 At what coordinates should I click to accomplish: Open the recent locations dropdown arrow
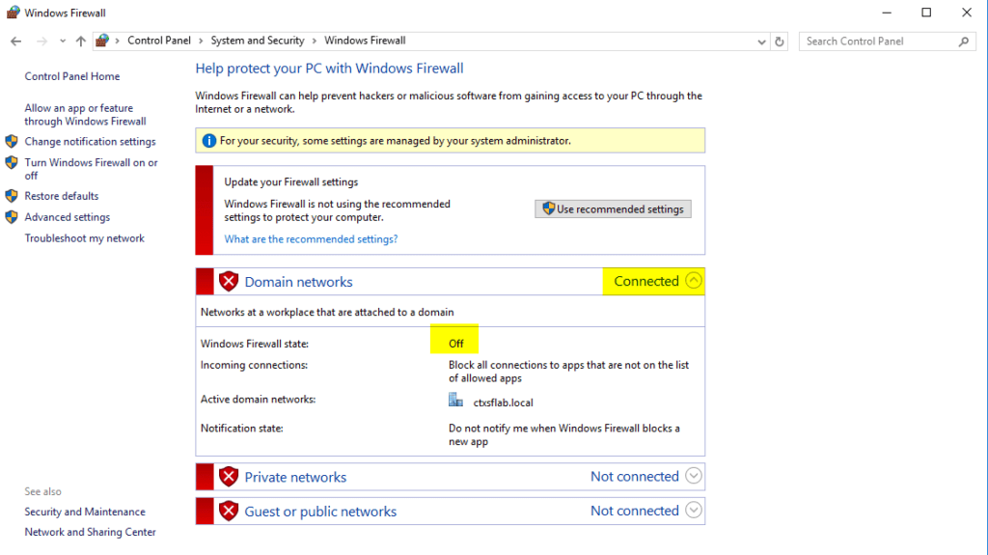coord(63,41)
